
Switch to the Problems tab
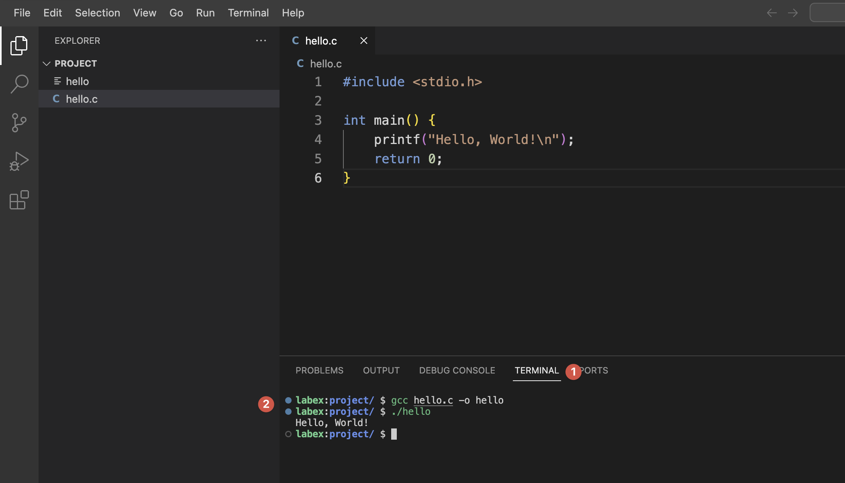320,370
